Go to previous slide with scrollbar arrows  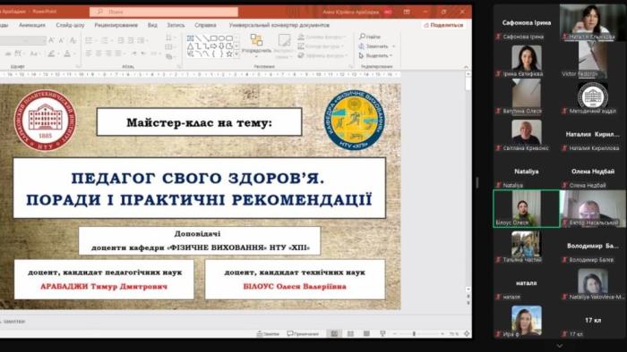click(468, 297)
